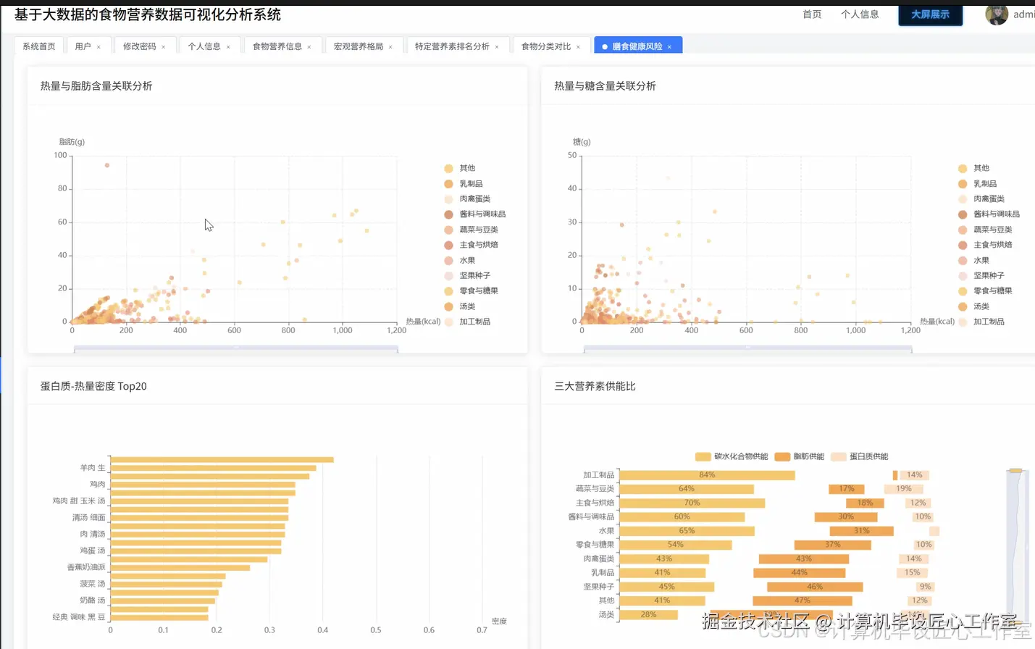Image resolution: width=1035 pixels, height=649 pixels.
Task: Click the admin user avatar picture
Action: 997,14
